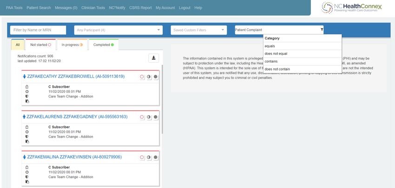Viewport: 395px width, 188px height.
Task: Click the shield icon in ZZFAKELAURENS card
Action: (x=27, y=136)
